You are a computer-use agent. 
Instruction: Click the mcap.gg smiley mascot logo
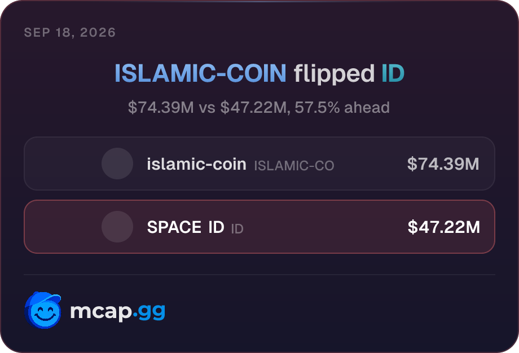[x=43, y=310]
